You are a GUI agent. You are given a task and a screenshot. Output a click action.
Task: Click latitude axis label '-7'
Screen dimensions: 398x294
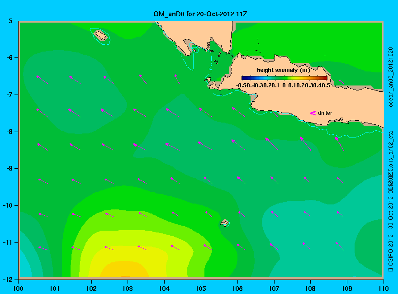click(9, 95)
